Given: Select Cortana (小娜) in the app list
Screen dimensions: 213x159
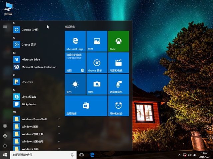Looking at the screenshot, I should 30,29.
